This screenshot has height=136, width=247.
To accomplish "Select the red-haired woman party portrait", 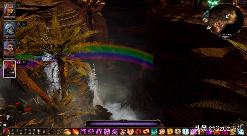I will tap(9, 11).
